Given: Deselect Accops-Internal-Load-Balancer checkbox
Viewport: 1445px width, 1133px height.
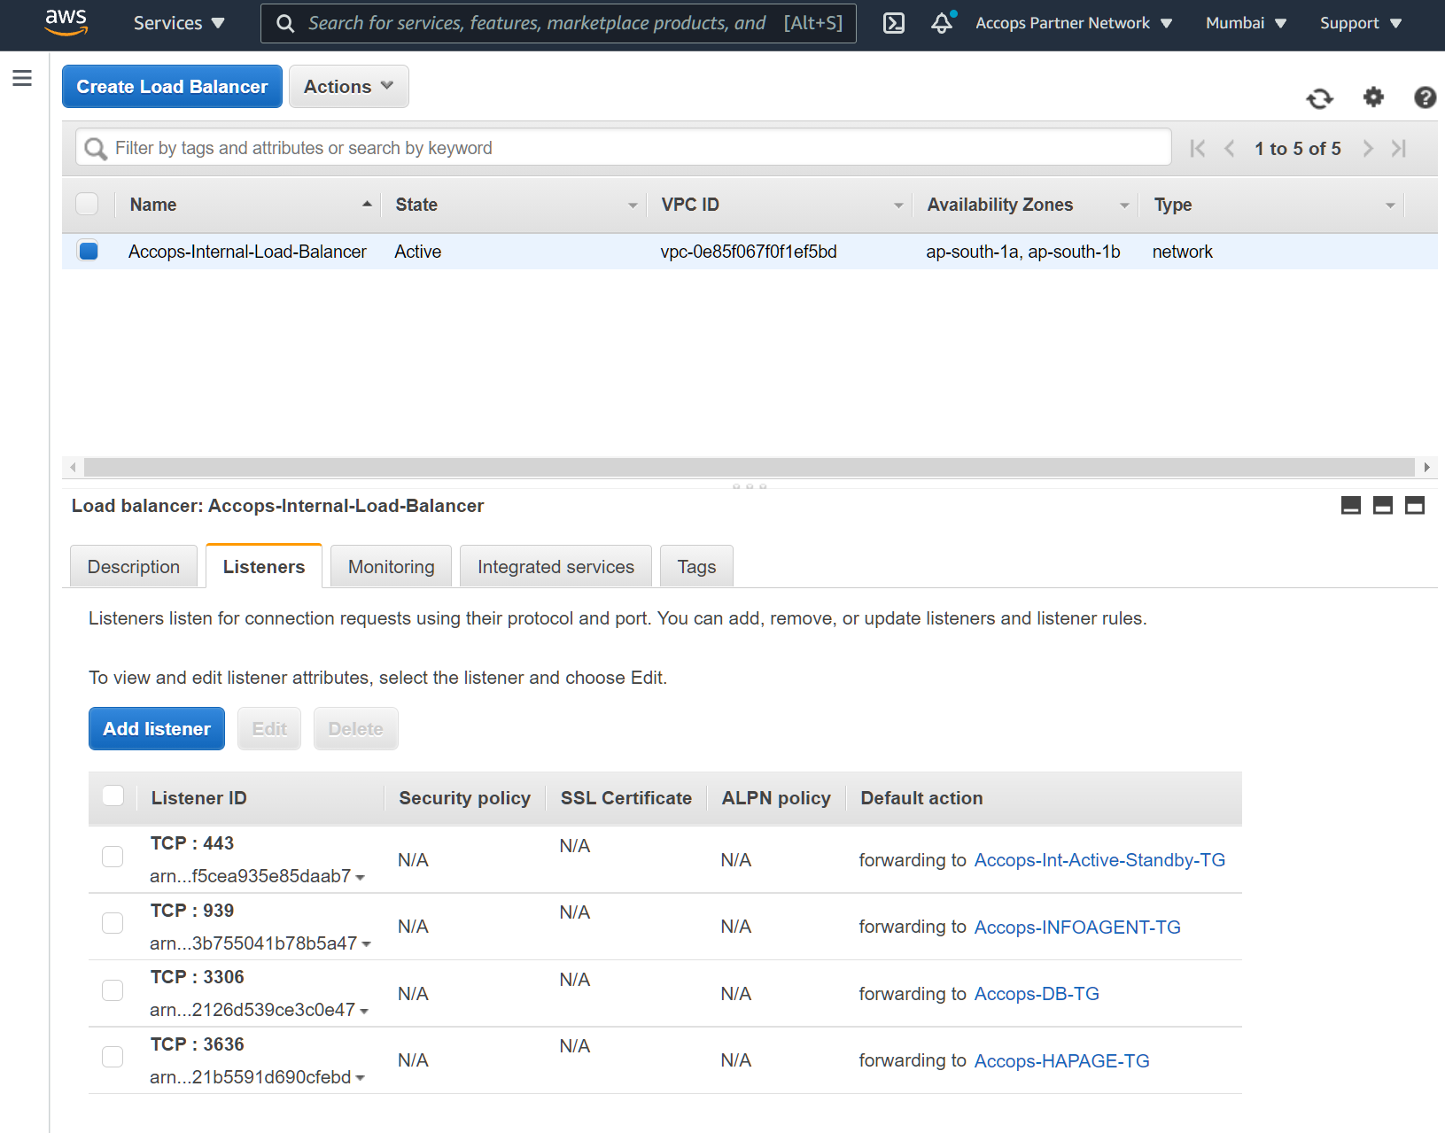Looking at the screenshot, I should 89,252.
